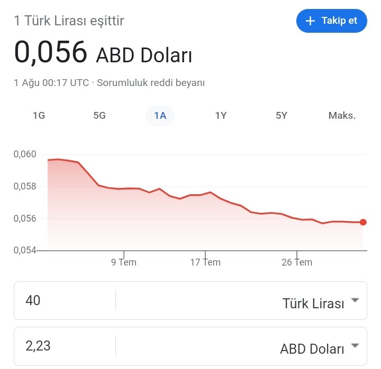Click the 26 Tem marker on chart axis

coord(297,262)
